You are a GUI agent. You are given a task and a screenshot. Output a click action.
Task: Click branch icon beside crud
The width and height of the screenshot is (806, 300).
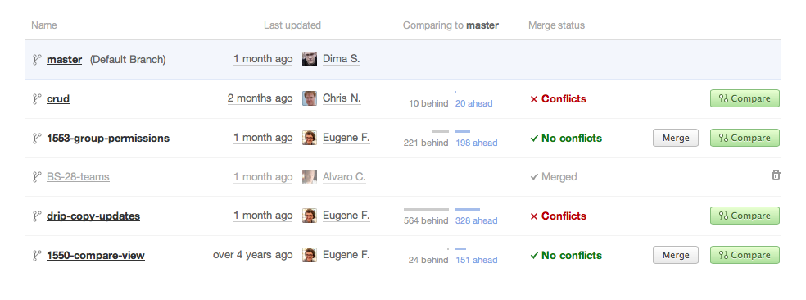click(37, 99)
